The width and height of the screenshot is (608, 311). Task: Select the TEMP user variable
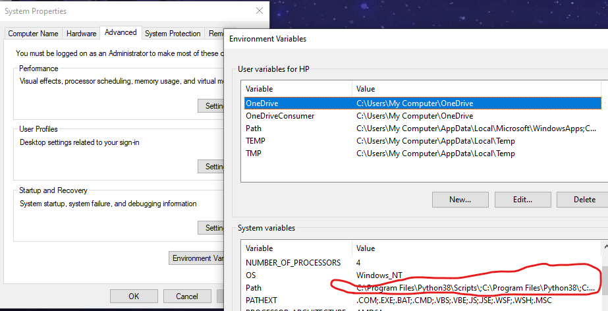[423, 141]
